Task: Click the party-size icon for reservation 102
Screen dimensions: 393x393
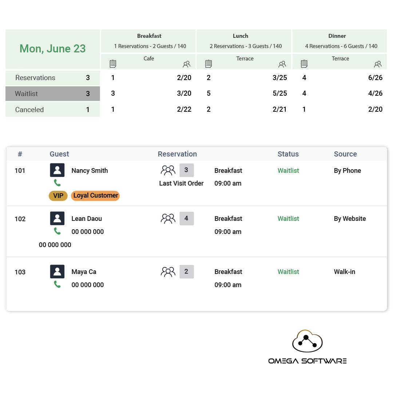Action: click(168, 219)
